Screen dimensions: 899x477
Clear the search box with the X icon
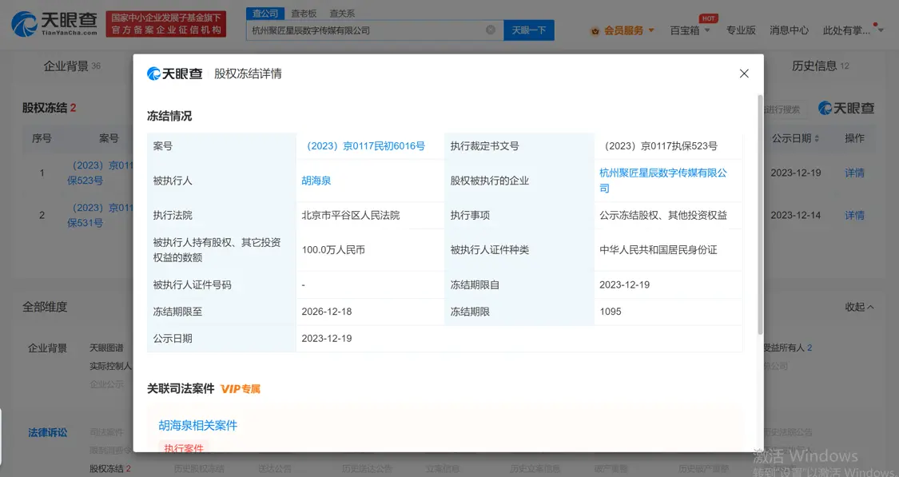coord(491,30)
